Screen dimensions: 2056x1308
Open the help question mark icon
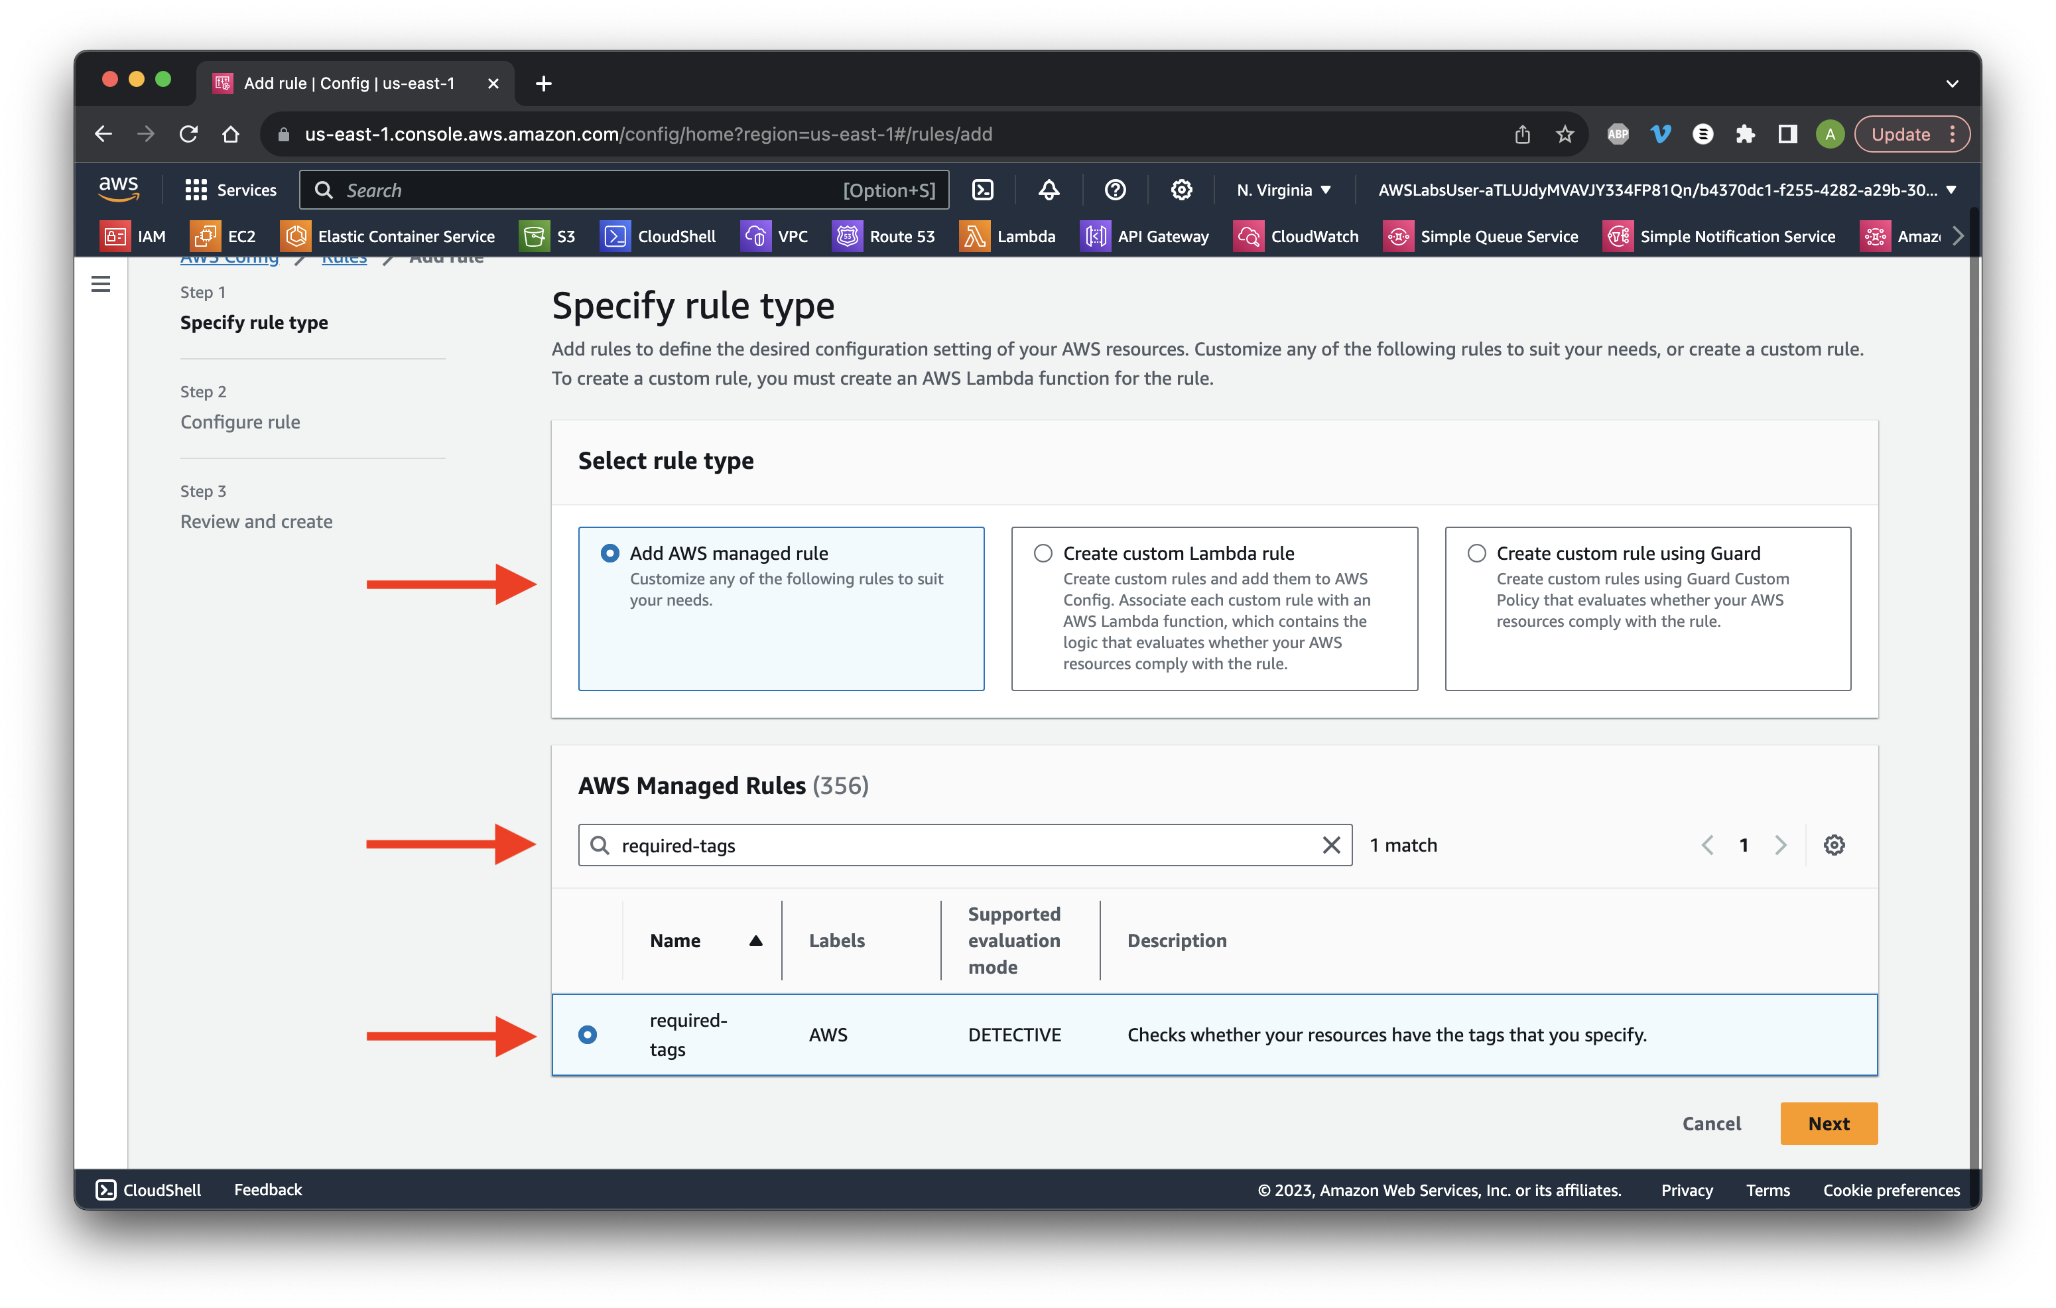coord(1114,190)
